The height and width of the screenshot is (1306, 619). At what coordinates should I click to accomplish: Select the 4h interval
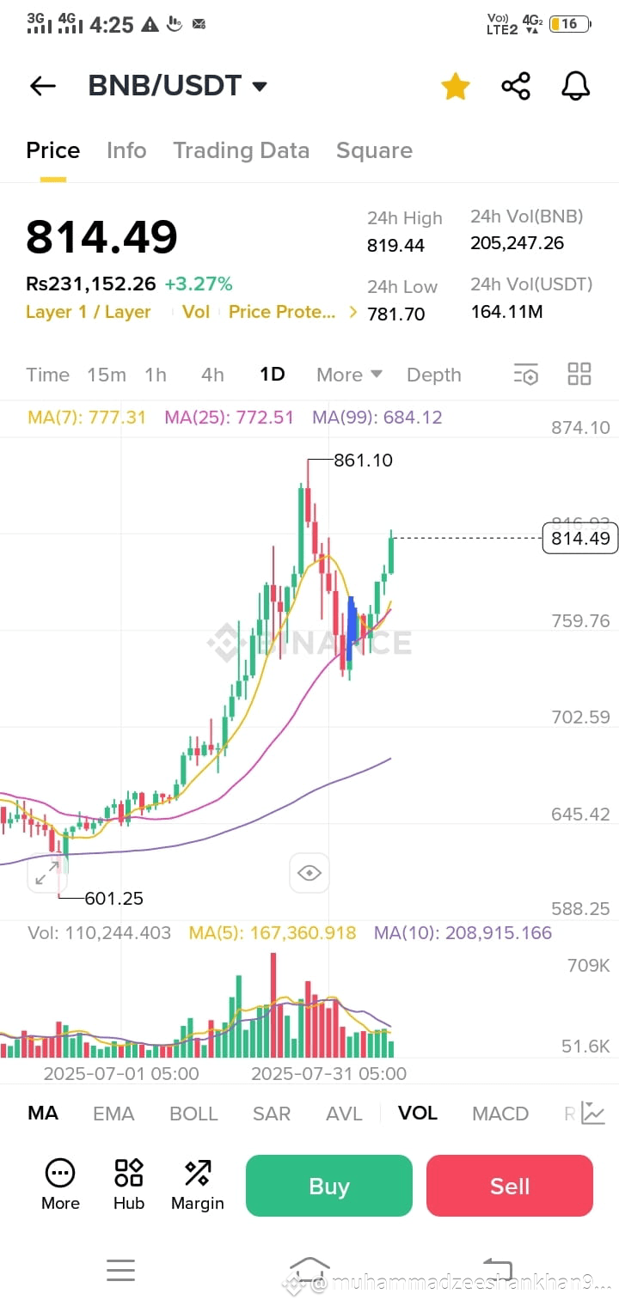[x=212, y=375]
